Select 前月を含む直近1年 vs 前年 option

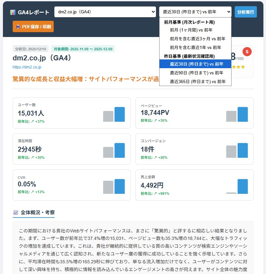pos(197,47)
